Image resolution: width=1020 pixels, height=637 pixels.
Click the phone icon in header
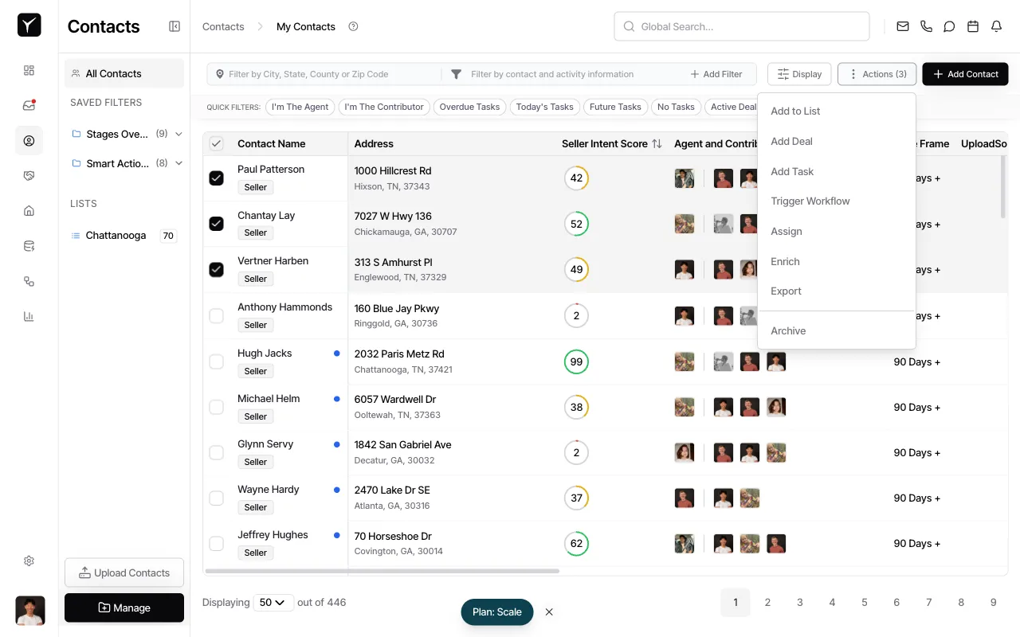pyautogui.click(x=926, y=26)
